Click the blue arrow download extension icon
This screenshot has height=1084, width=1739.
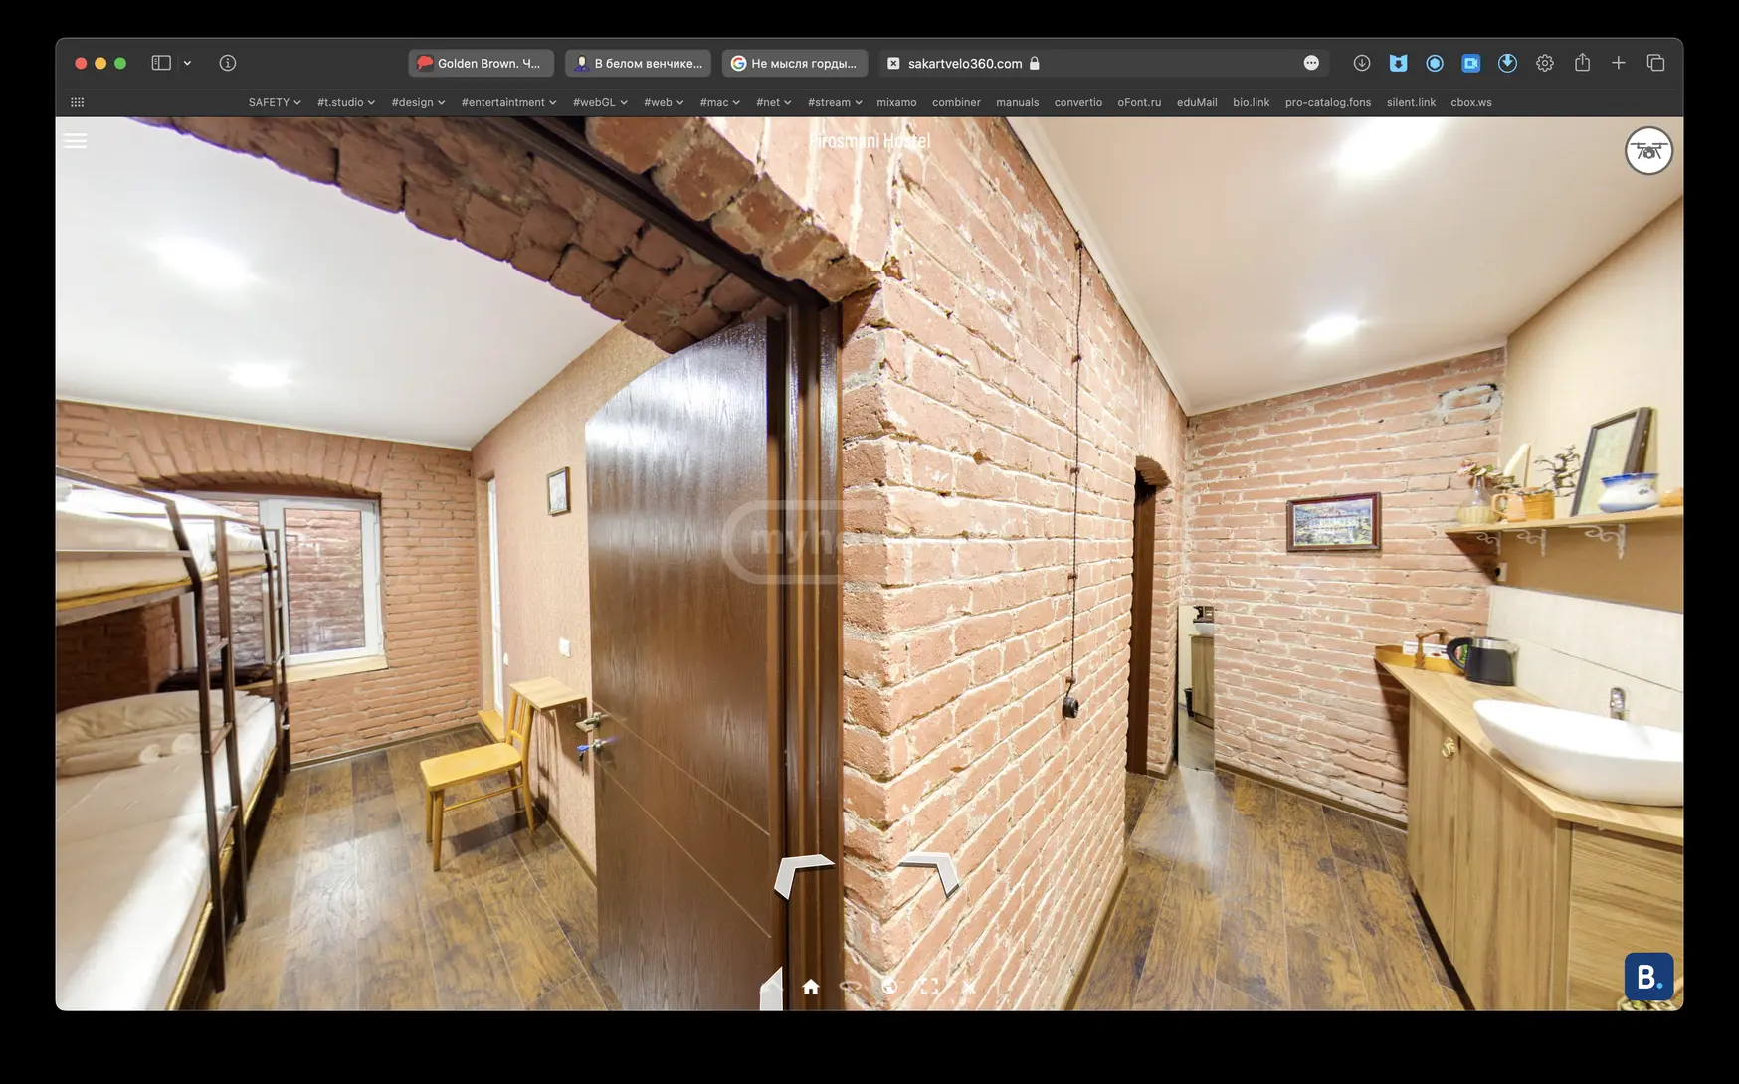1508,63
